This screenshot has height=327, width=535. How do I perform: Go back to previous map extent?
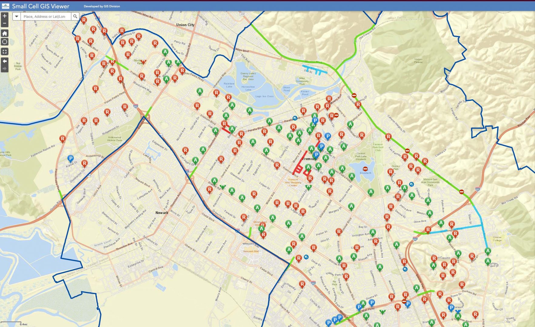pos(5,61)
